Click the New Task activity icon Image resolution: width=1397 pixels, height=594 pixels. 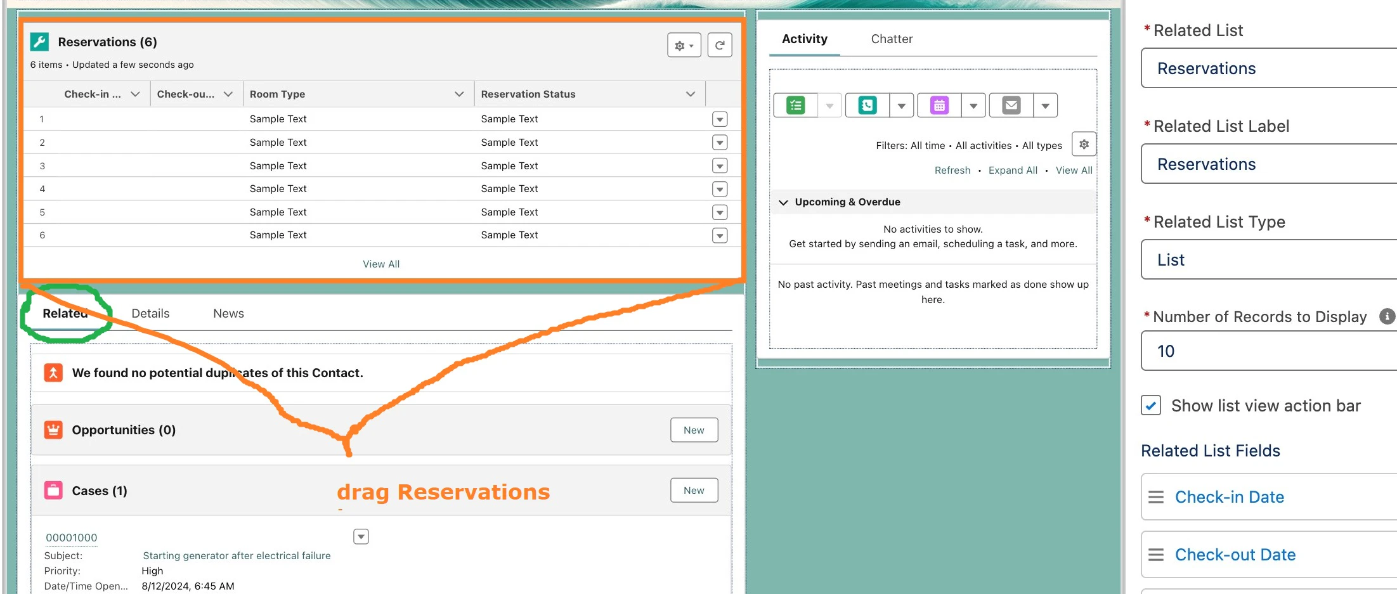pyautogui.click(x=795, y=105)
